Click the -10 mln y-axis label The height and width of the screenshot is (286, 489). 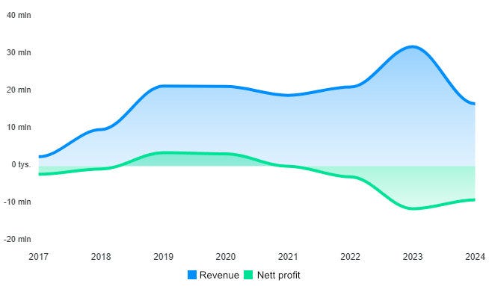(x=17, y=202)
